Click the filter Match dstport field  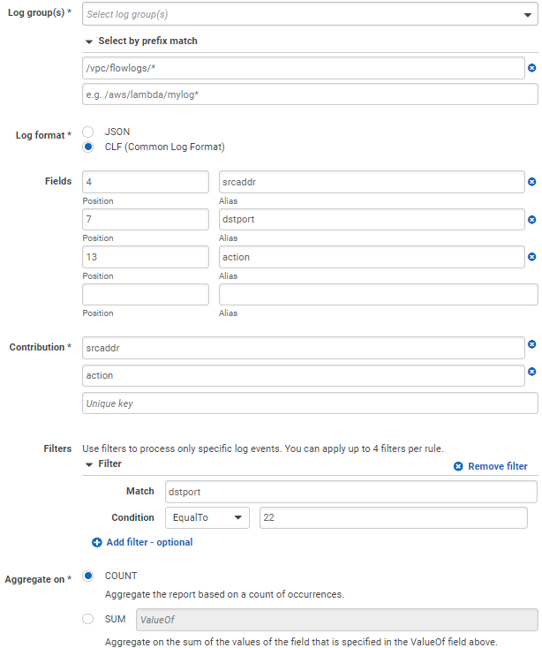(350, 491)
